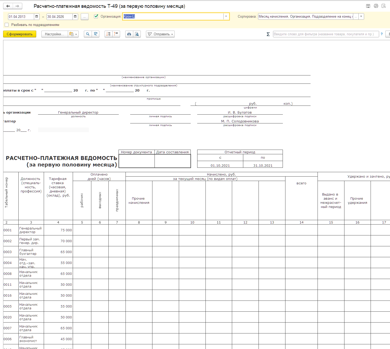Click the sum sigma icon
This screenshot has width=390, height=349.
(268, 34)
